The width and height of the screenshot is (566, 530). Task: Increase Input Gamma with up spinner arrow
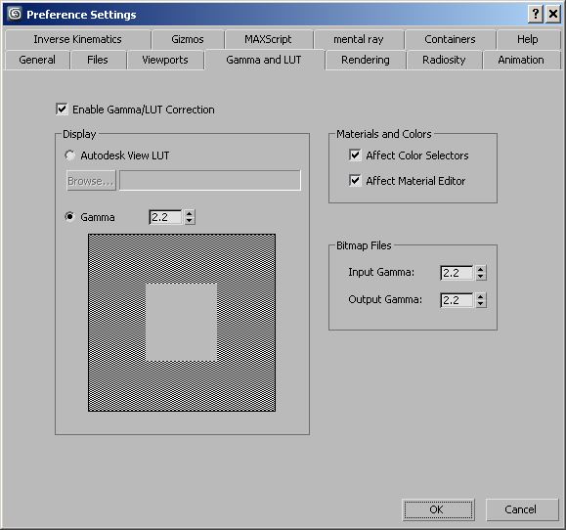point(481,269)
